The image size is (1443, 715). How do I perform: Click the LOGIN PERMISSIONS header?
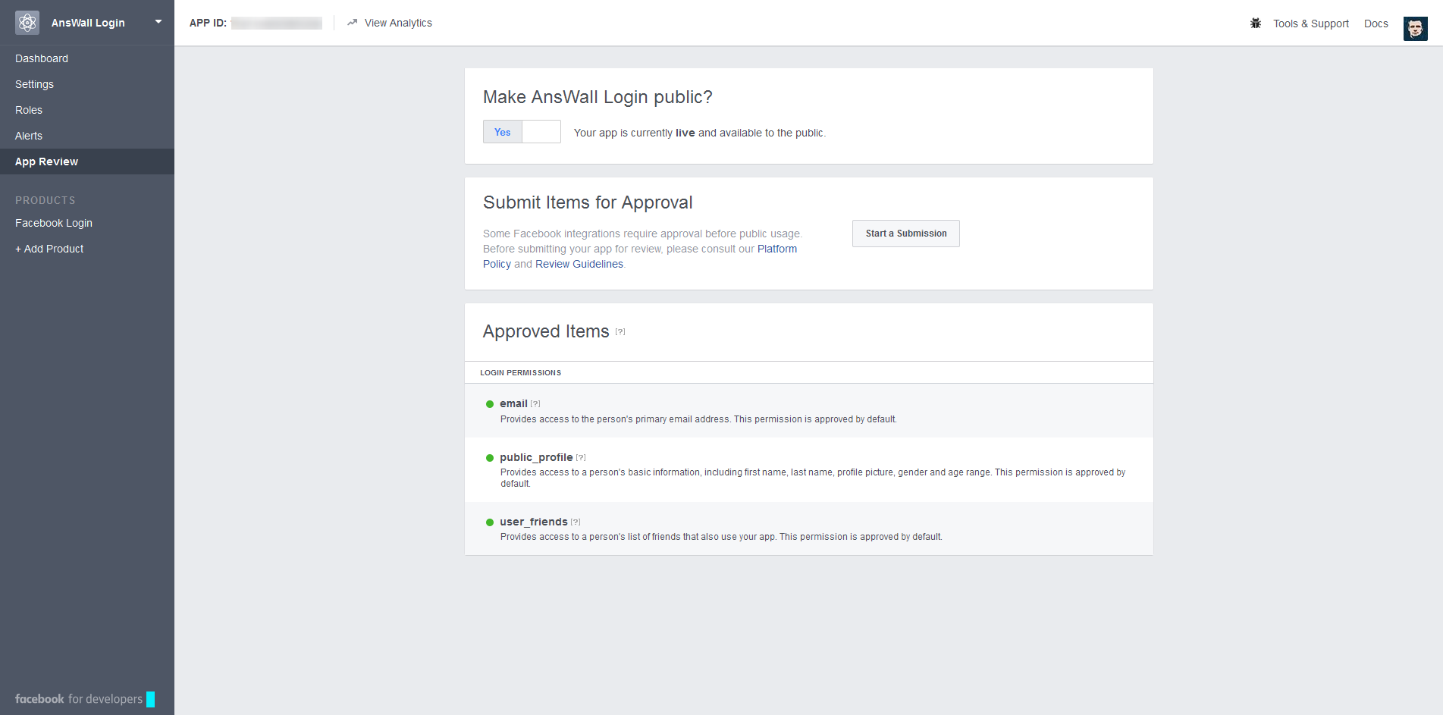[521, 373]
